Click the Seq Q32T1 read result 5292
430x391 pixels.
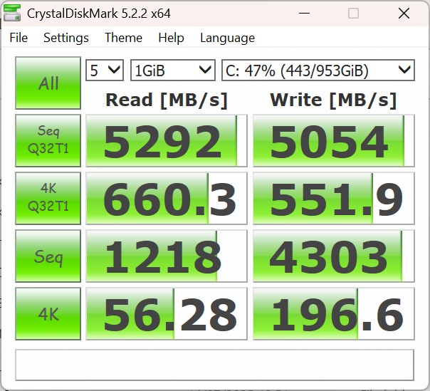167,140
